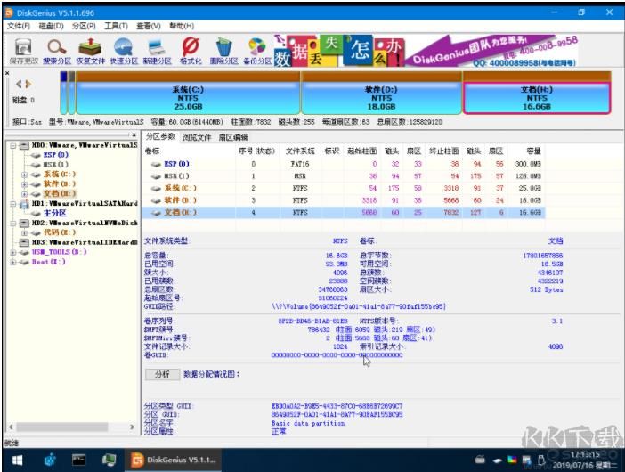The height and width of the screenshot is (472, 625).
Task: Select 主分区 under HD1 in the tree
Action: [54, 213]
